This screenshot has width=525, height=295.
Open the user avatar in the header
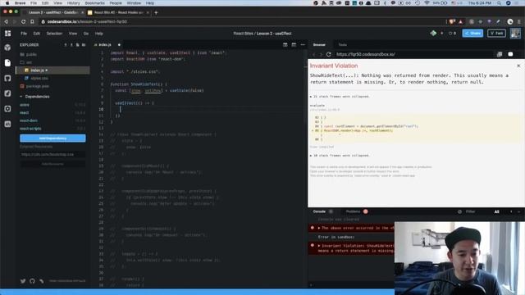tap(515, 33)
